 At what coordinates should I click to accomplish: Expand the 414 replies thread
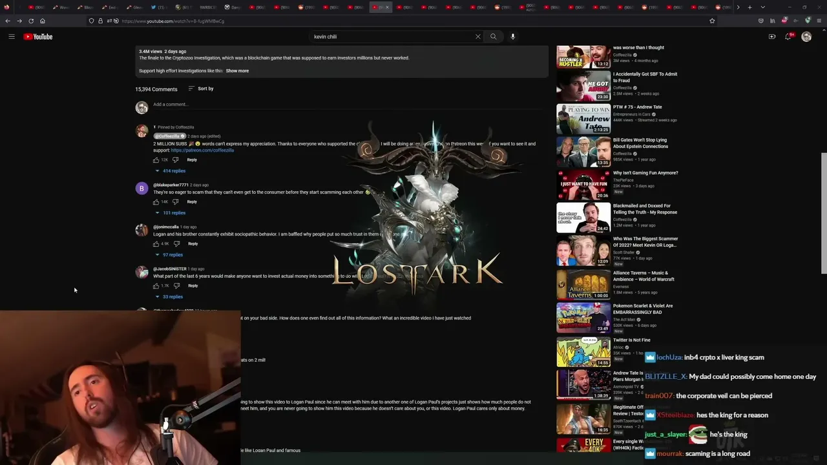click(x=171, y=170)
